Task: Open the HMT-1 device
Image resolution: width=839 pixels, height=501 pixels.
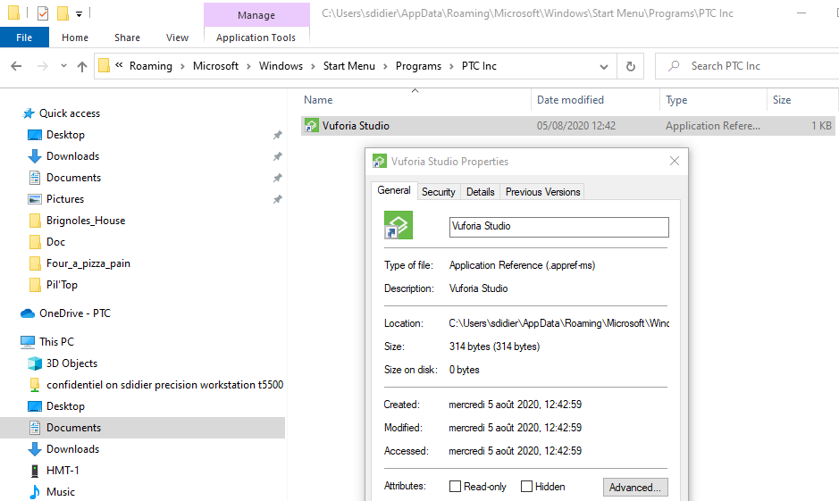Action: tap(63, 470)
